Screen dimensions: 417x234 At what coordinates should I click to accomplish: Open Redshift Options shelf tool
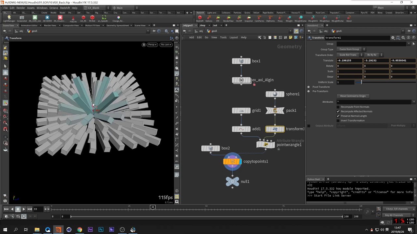click(209, 18)
